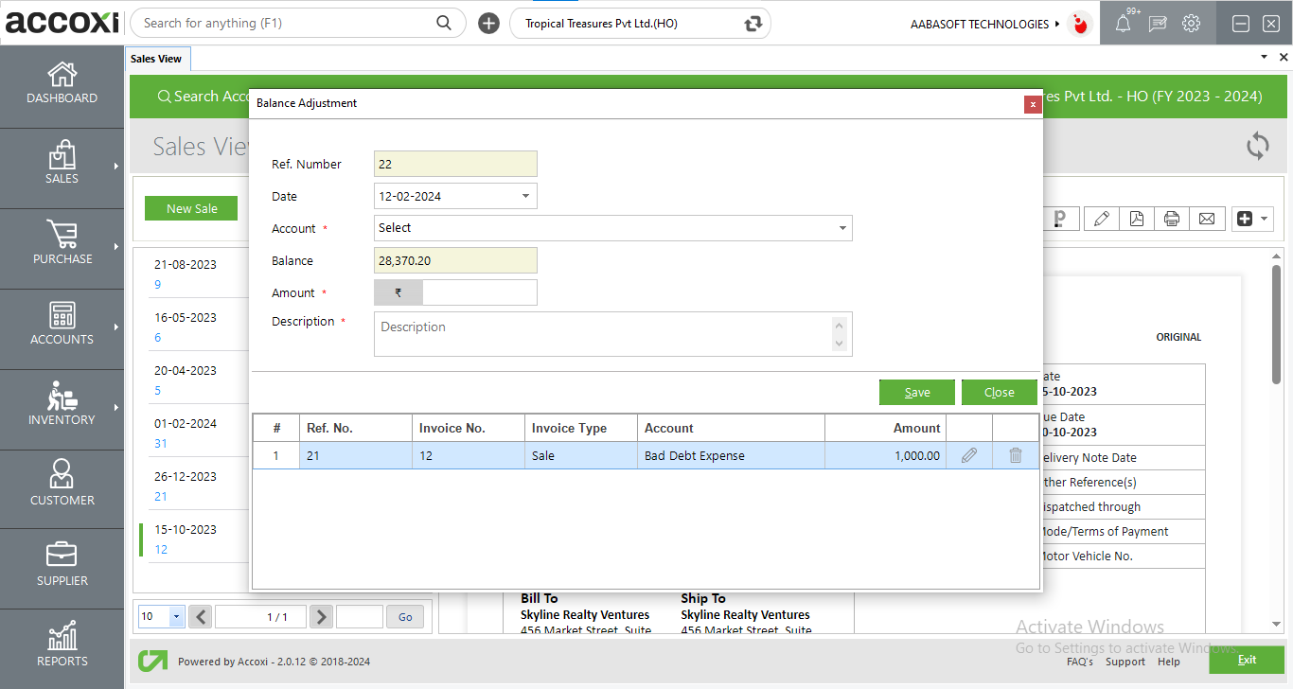Send invoice using the email envelope icon
The height and width of the screenshot is (689, 1293).
click(x=1207, y=219)
